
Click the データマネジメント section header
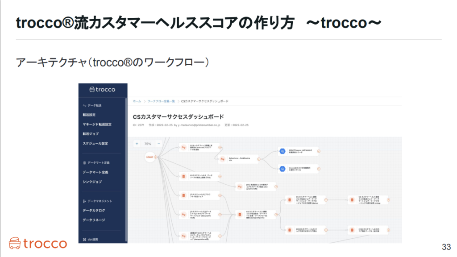(97, 201)
